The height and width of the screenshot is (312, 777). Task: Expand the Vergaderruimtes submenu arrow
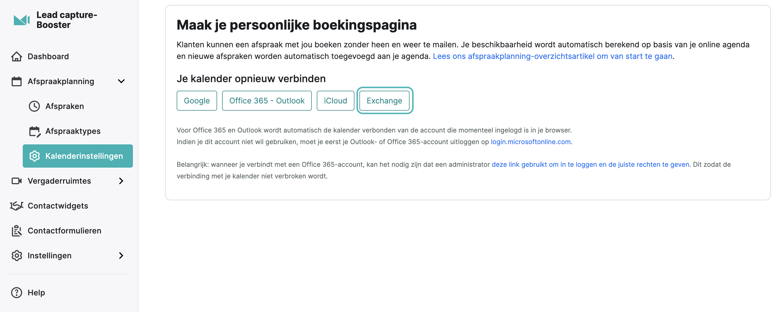point(121,181)
